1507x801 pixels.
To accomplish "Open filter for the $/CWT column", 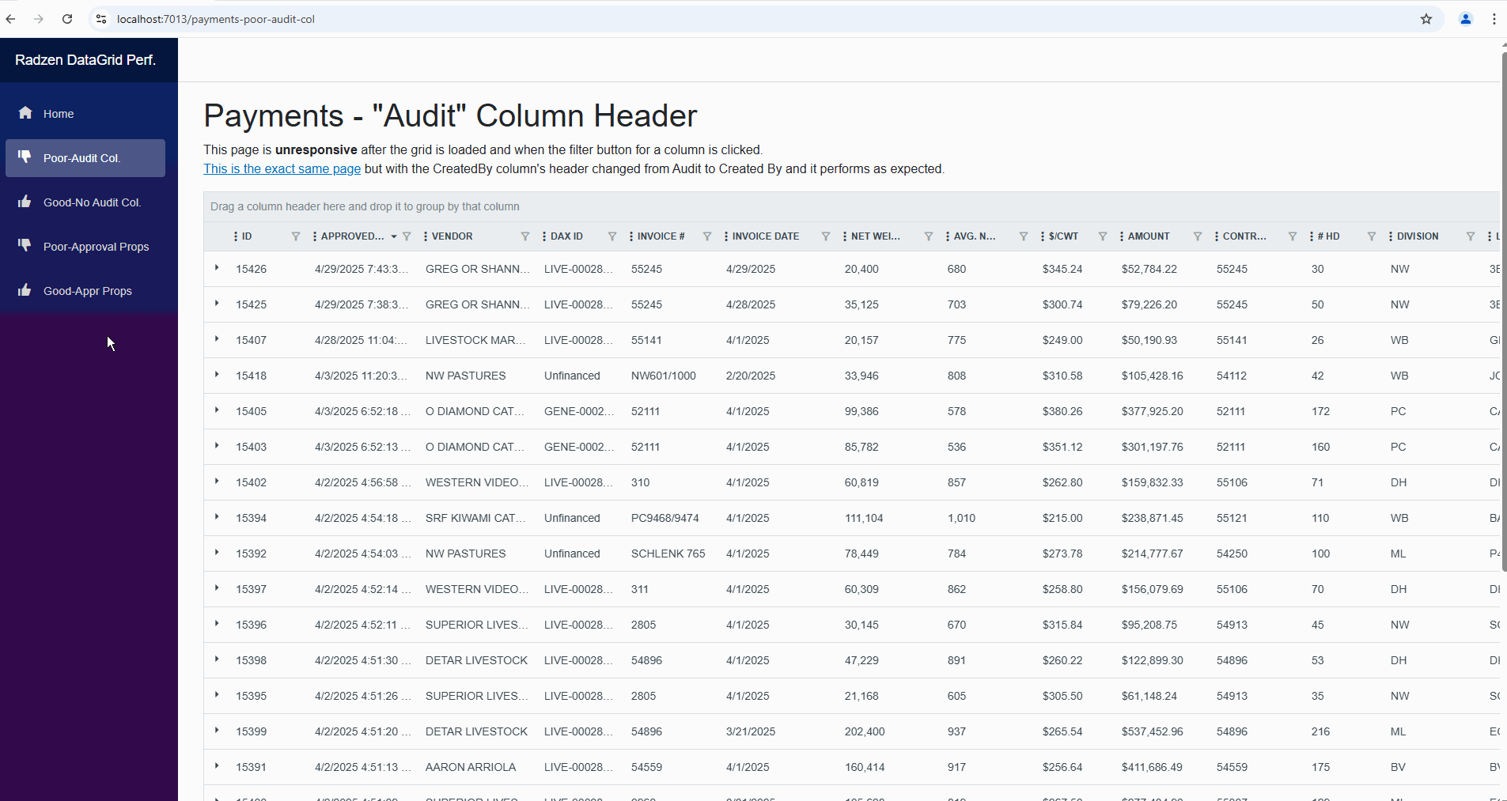I will (1103, 236).
